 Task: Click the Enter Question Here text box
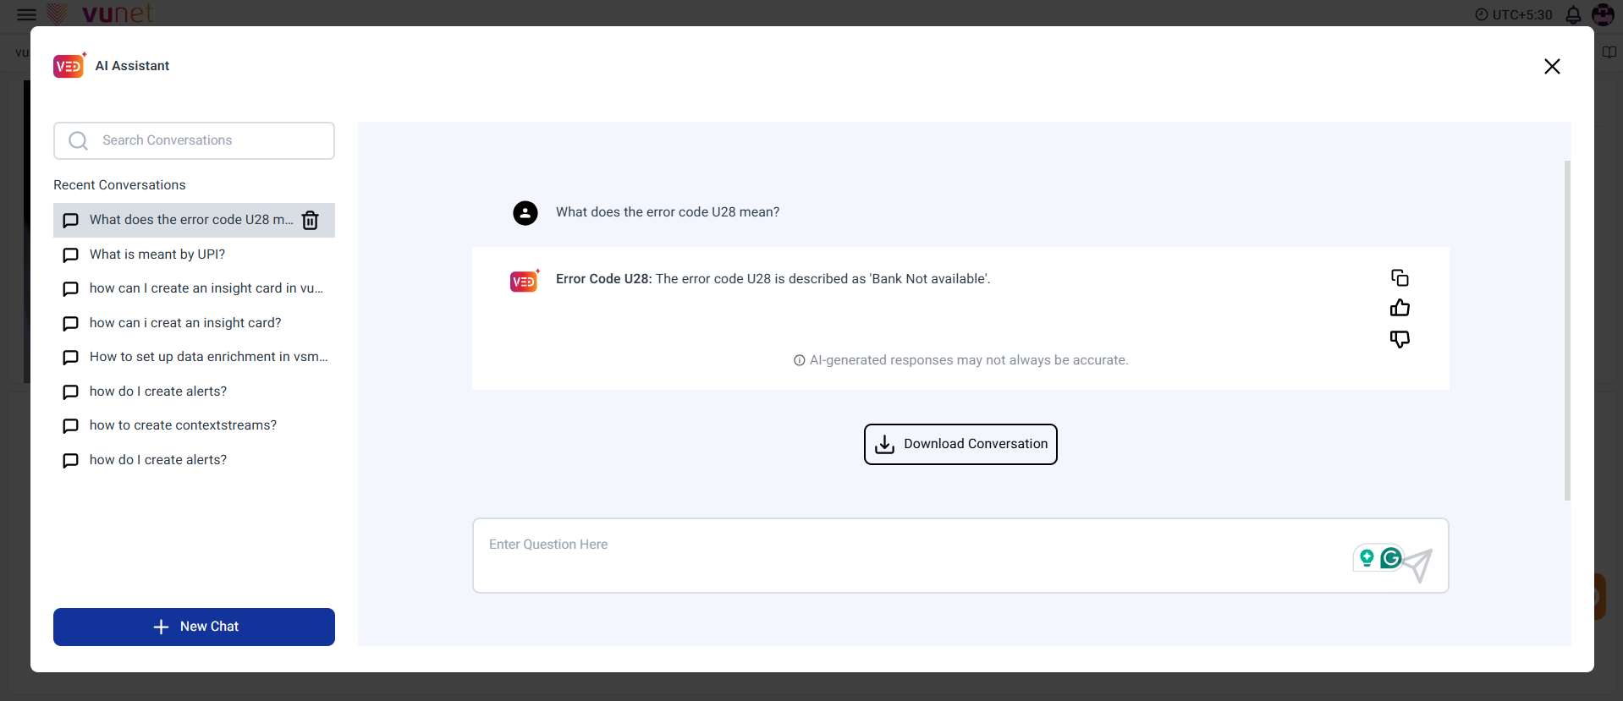coord(914,555)
